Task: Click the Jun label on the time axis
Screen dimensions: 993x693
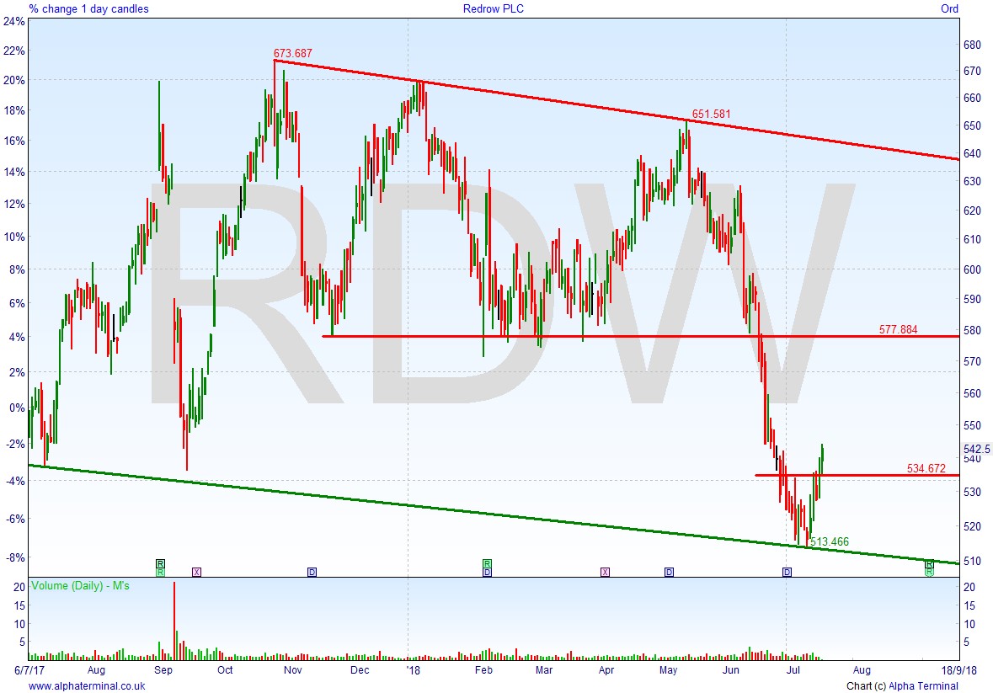Action: (x=731, y=669)
